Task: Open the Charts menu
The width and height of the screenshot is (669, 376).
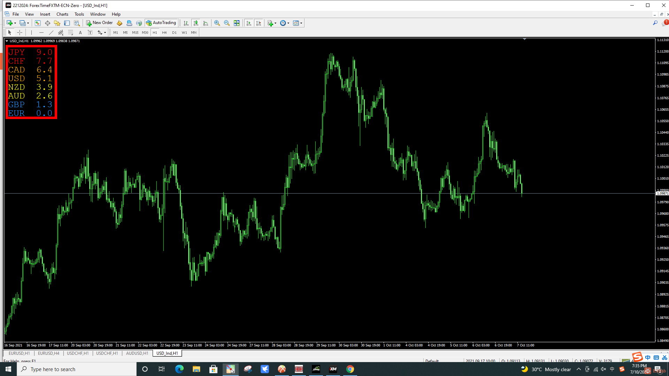Action: pos(62,14)
